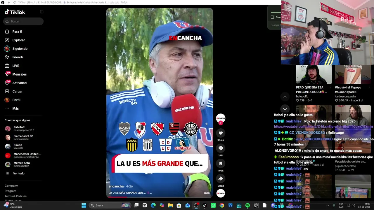
Task: Expand Ver todo followed accounts
Action: tap(15, 174)
